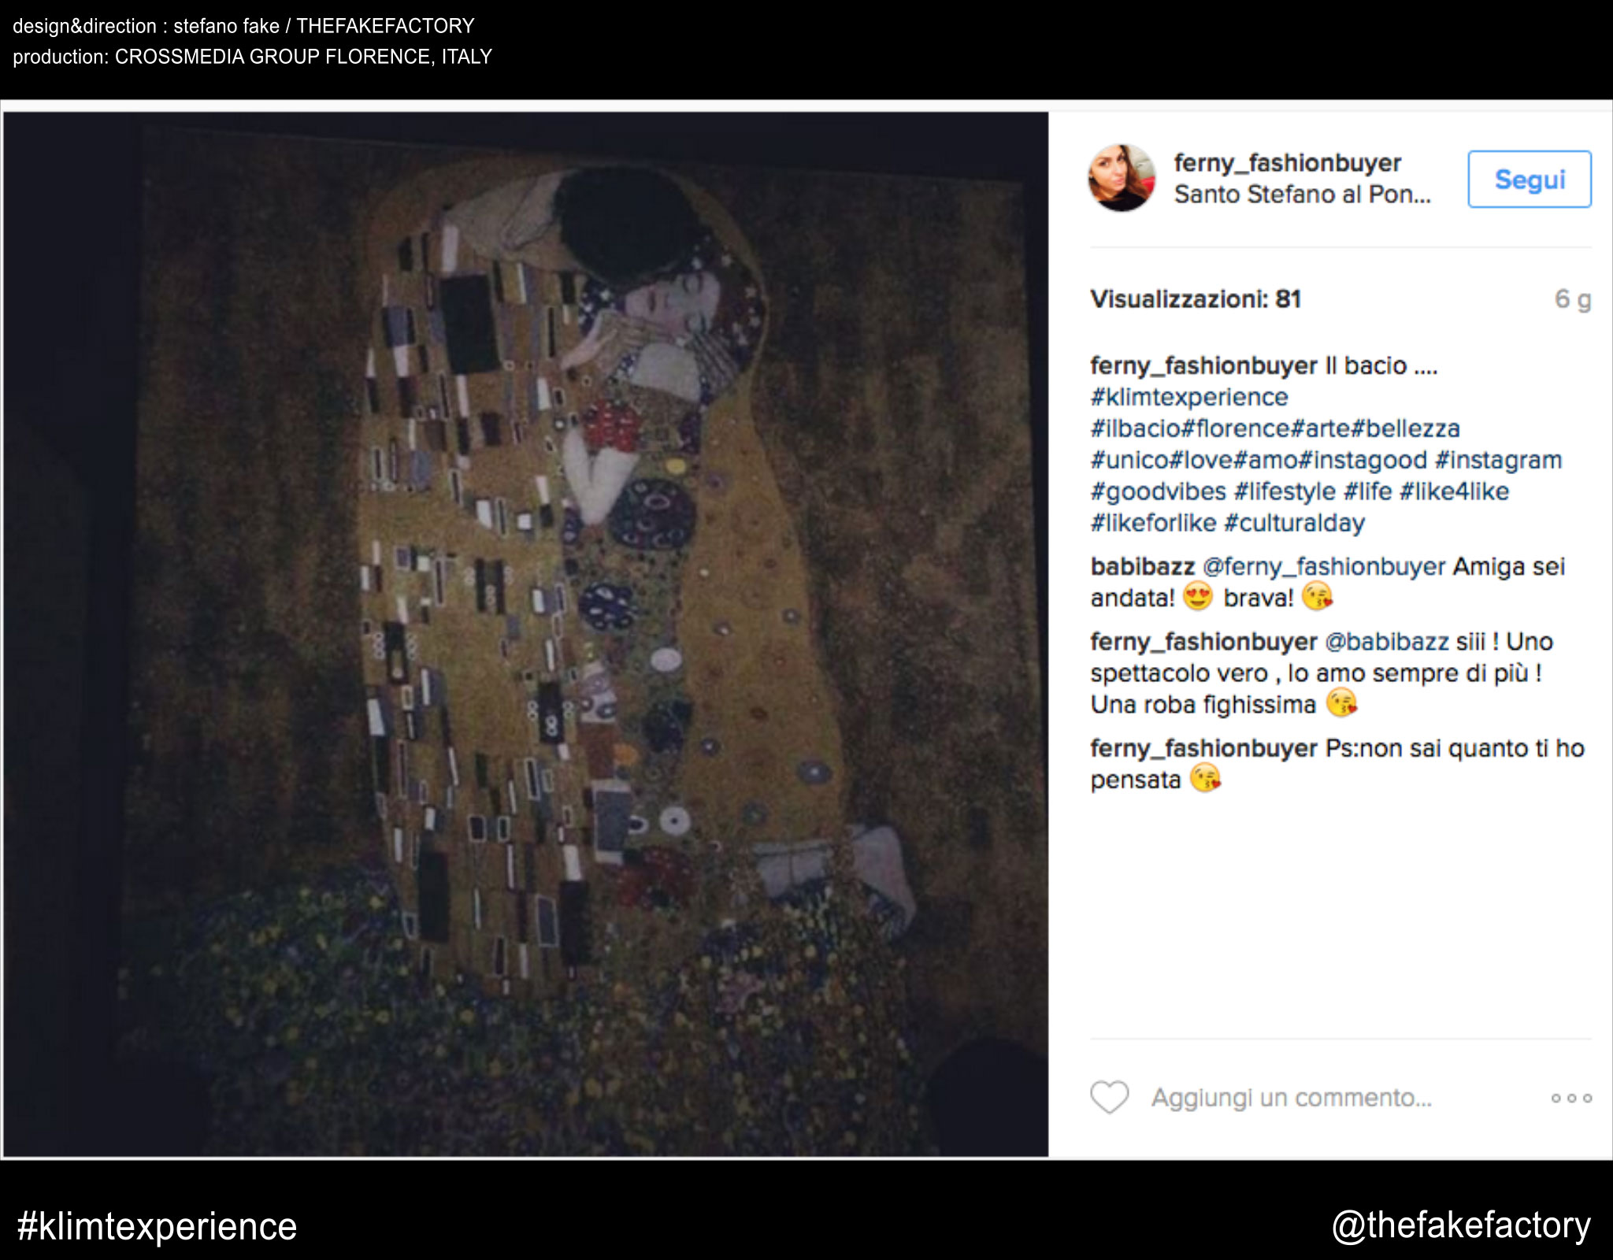Open ferny_fashionbuyer username in the header
The width and height of the screenshot is (1613, 1260).
pyautogui.click(x=1287, y=162)
